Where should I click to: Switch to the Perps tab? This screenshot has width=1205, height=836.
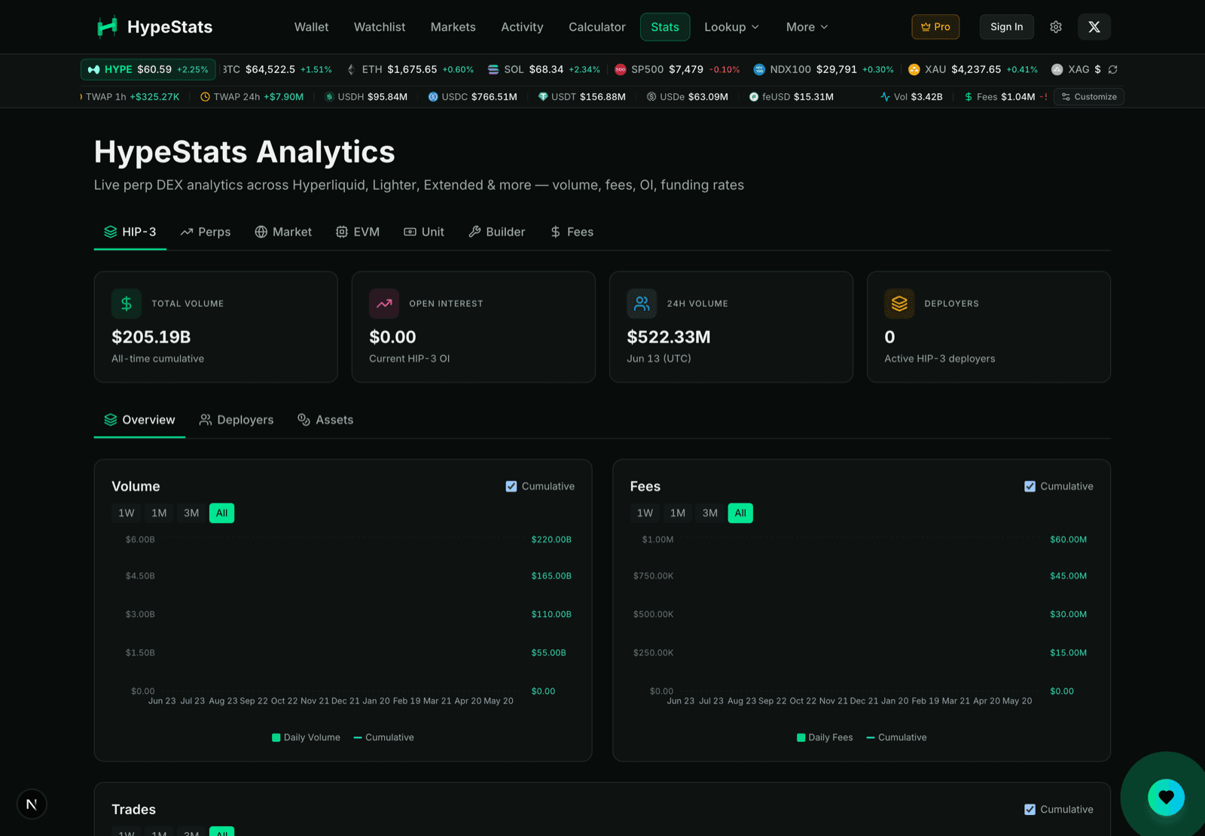[206, 232]
